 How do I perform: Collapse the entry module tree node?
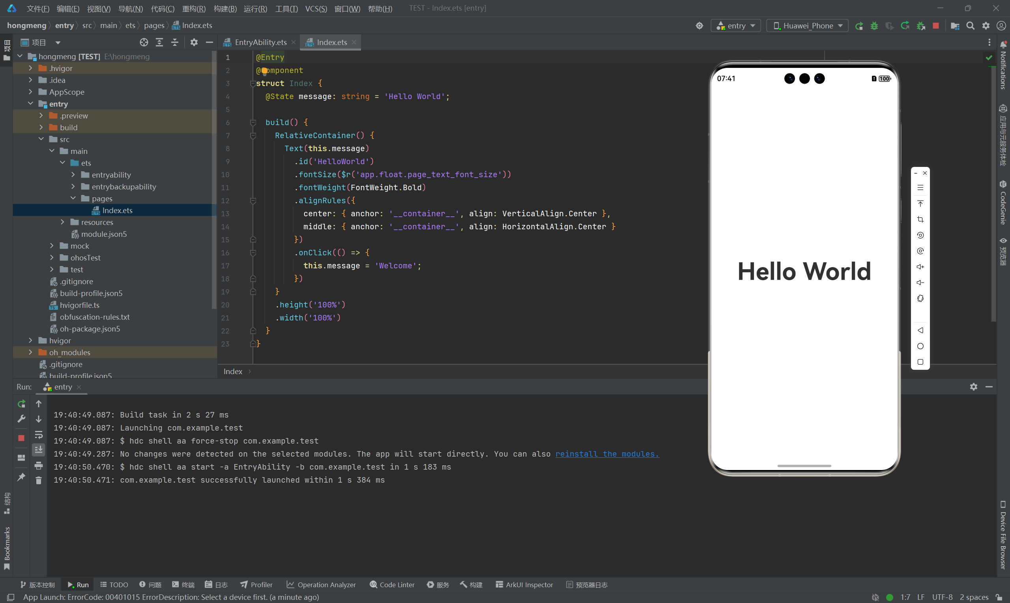coord(30,104)
